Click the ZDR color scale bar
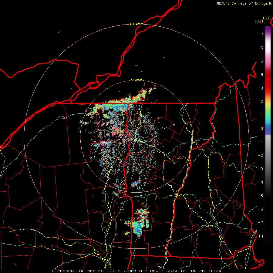 [268, 135]
